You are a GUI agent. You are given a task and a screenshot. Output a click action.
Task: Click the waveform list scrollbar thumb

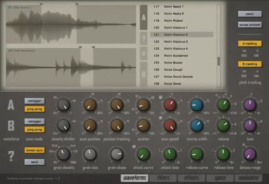[x=219, y=61]
